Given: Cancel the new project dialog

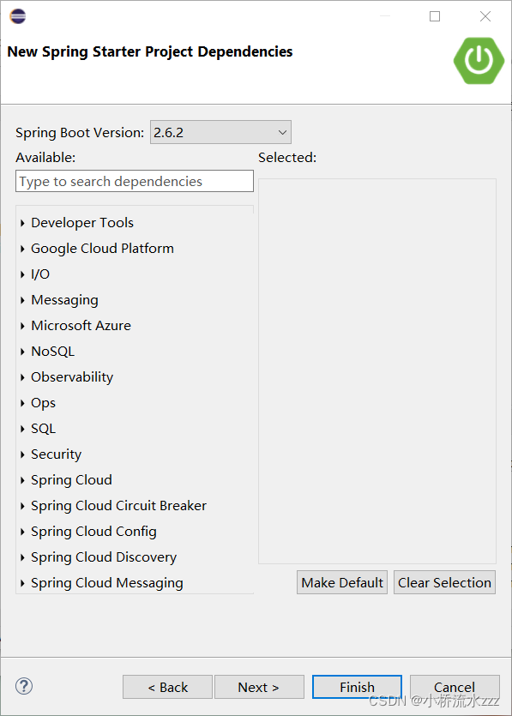Looking at the screenshot, I should [455, 687].
